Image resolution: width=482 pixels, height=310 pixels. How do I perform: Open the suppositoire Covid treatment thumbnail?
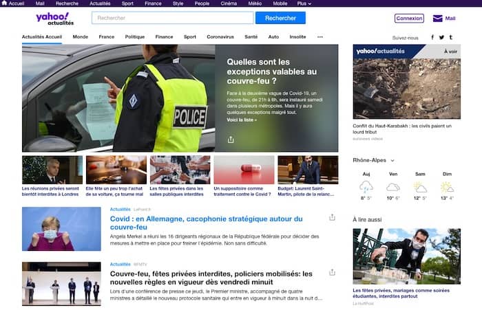(244, 169)
